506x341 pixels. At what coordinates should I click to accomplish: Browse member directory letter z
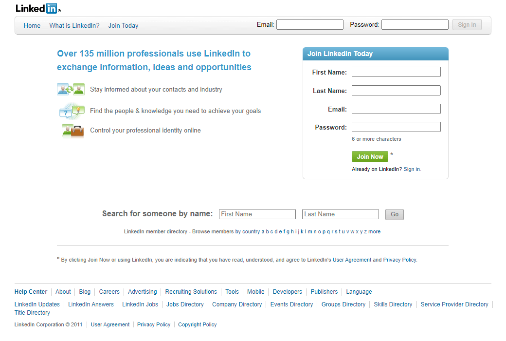click(365, 231)
